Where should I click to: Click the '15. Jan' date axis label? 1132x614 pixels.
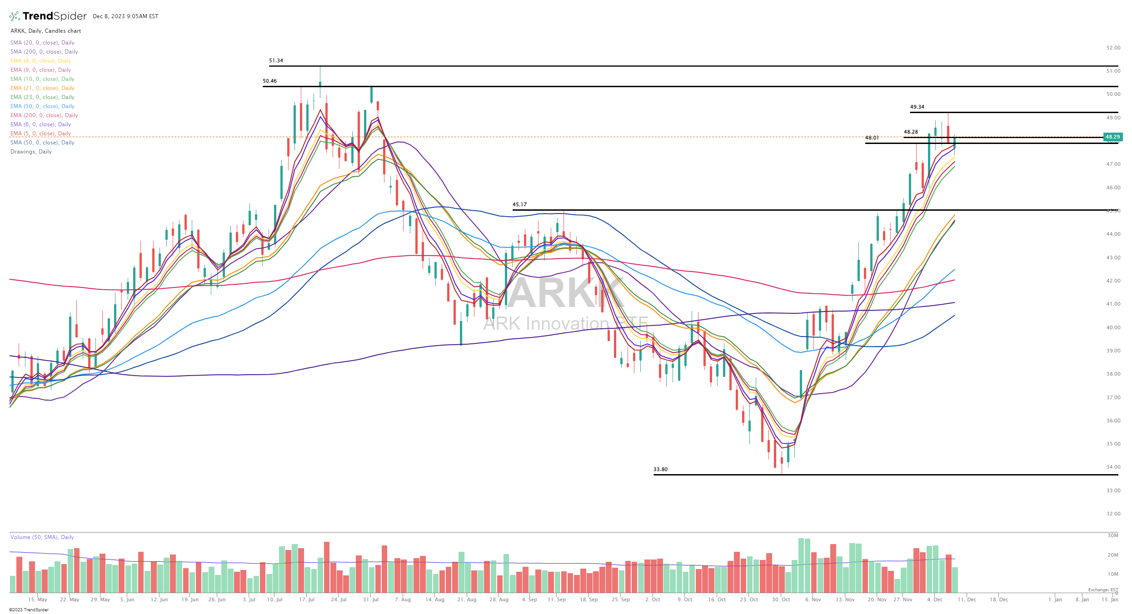(x=1110, y=599)
